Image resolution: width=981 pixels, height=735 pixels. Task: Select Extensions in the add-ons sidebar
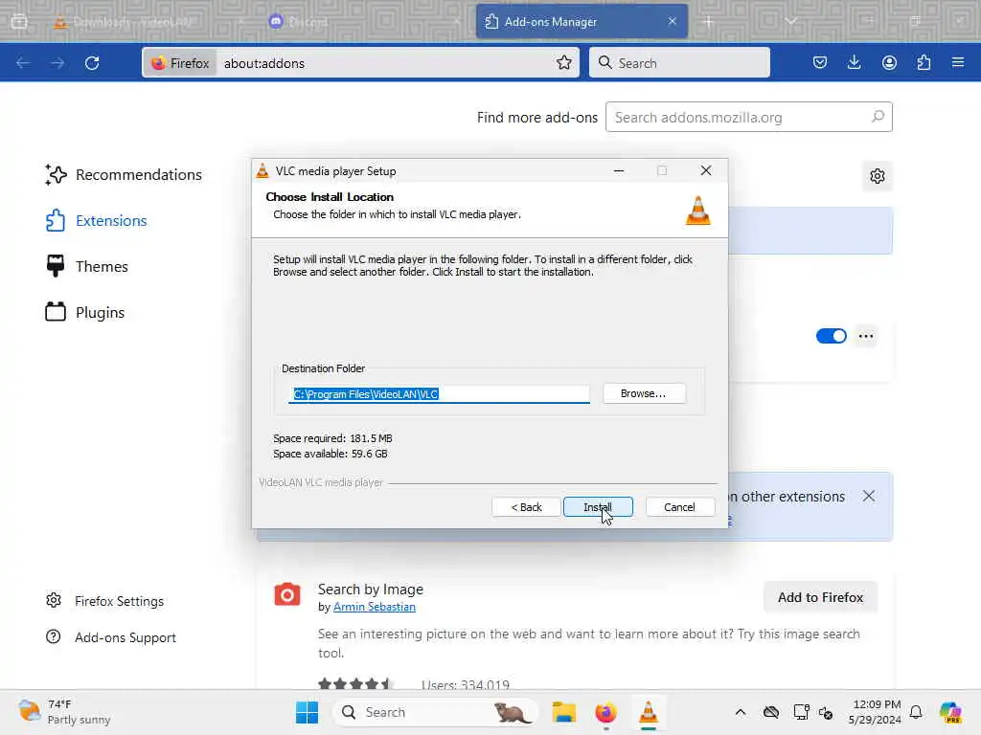97,221
